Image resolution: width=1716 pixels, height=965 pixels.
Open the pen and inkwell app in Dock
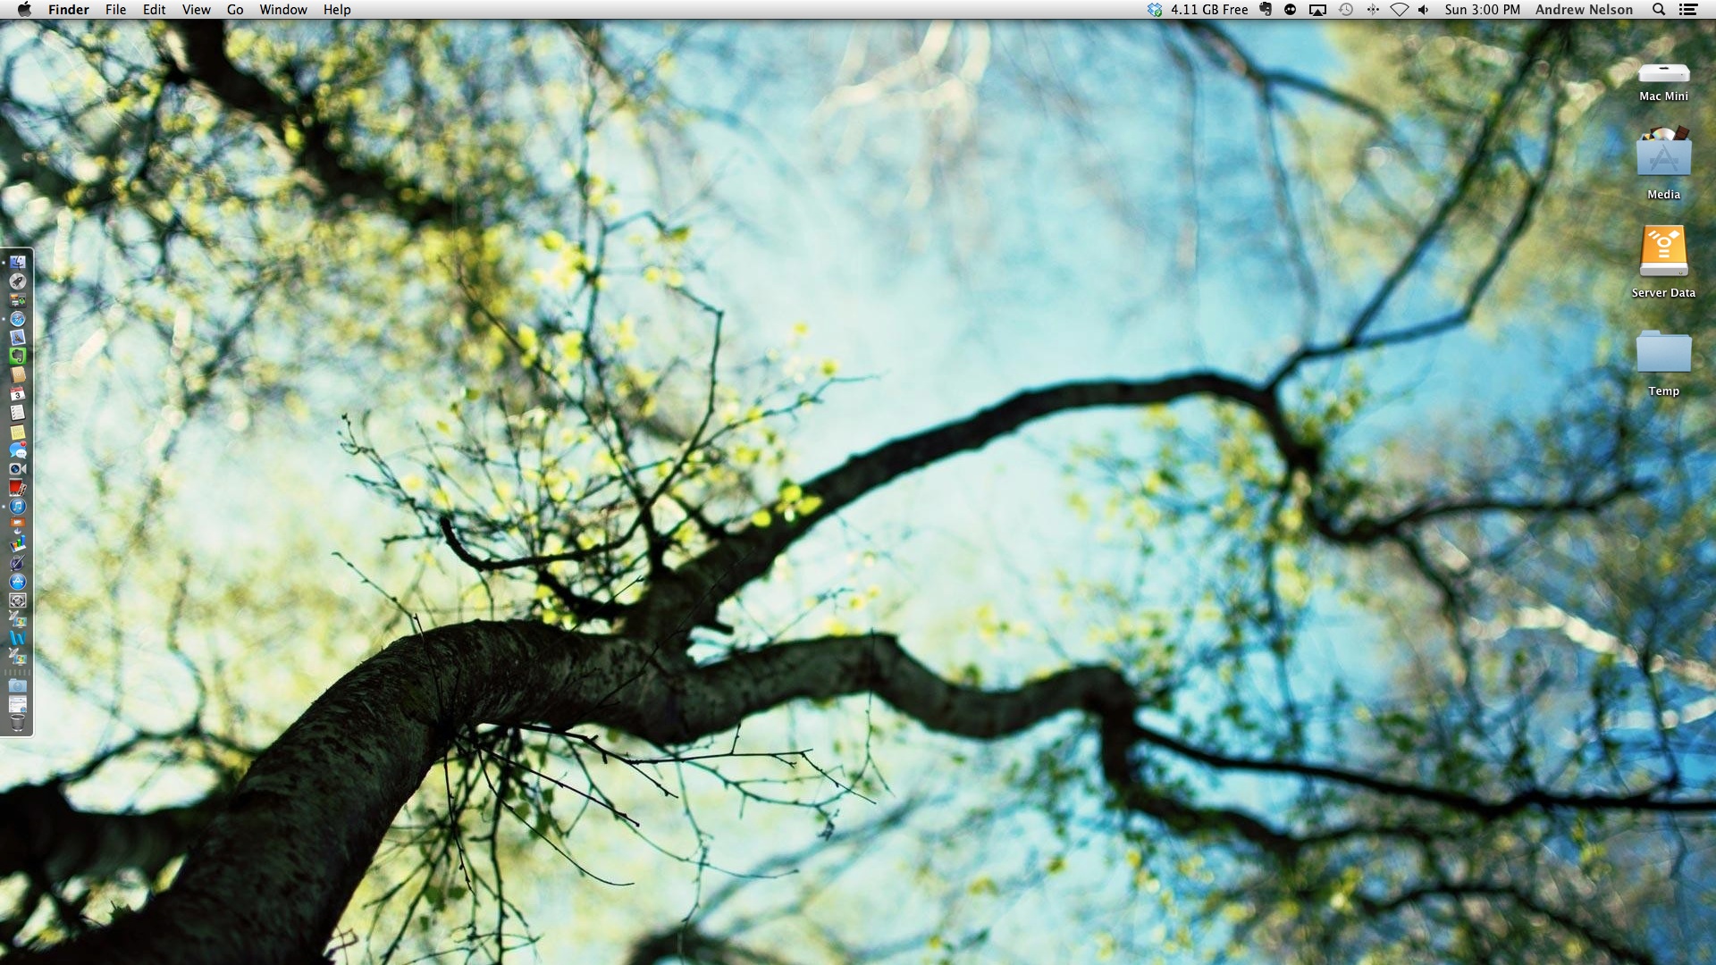click(x=17, y=563)
